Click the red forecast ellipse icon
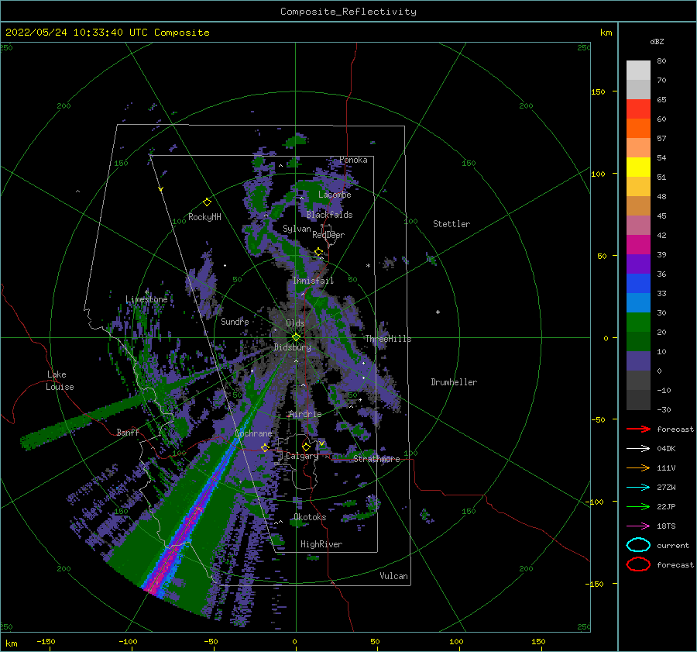The image size is (697, 652). (638, 564)
